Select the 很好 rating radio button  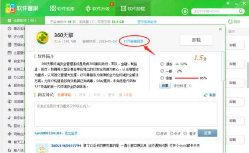pyautogui.click(x=162, y=64)
